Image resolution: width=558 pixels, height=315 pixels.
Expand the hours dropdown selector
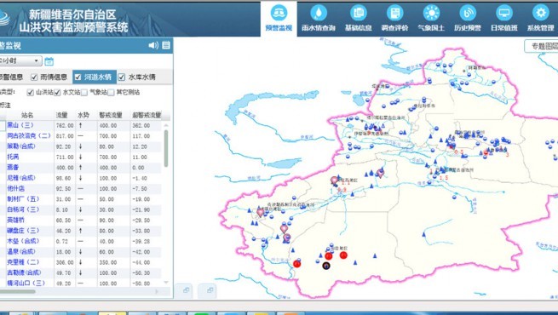click(x=20, y=60)
